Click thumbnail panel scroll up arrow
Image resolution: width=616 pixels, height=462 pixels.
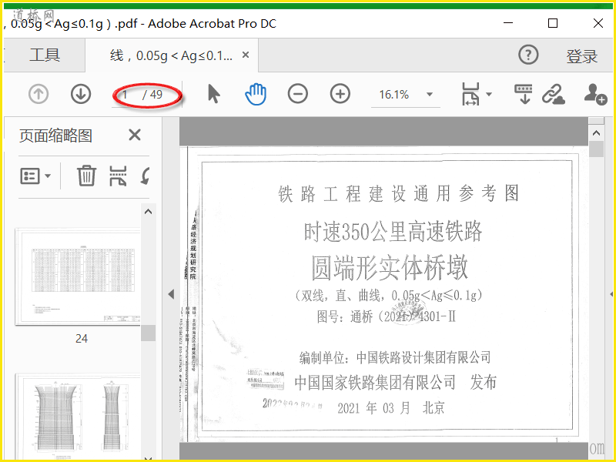point(148,212)
